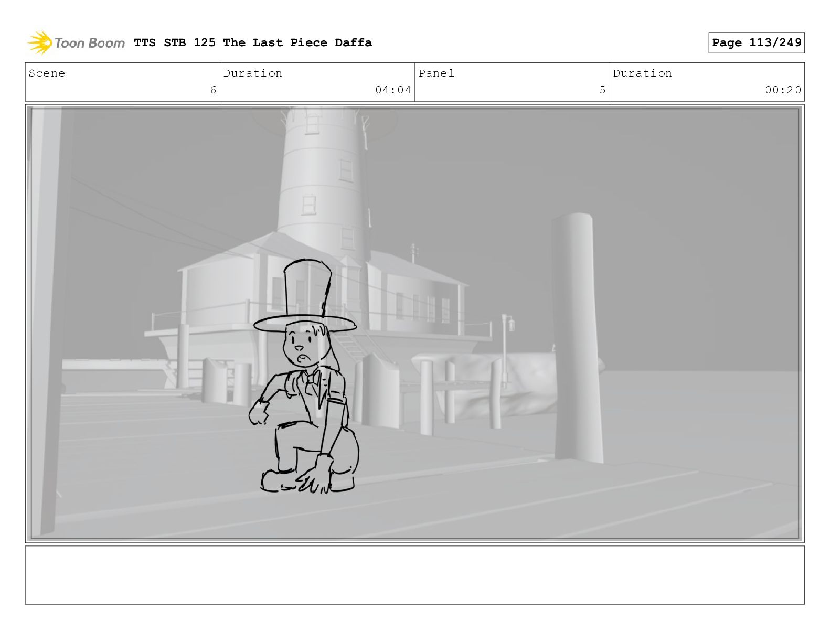The width and height of the screenshot is (831, 642).
Task: Select panel number '5'
Action: click(603, 90)
